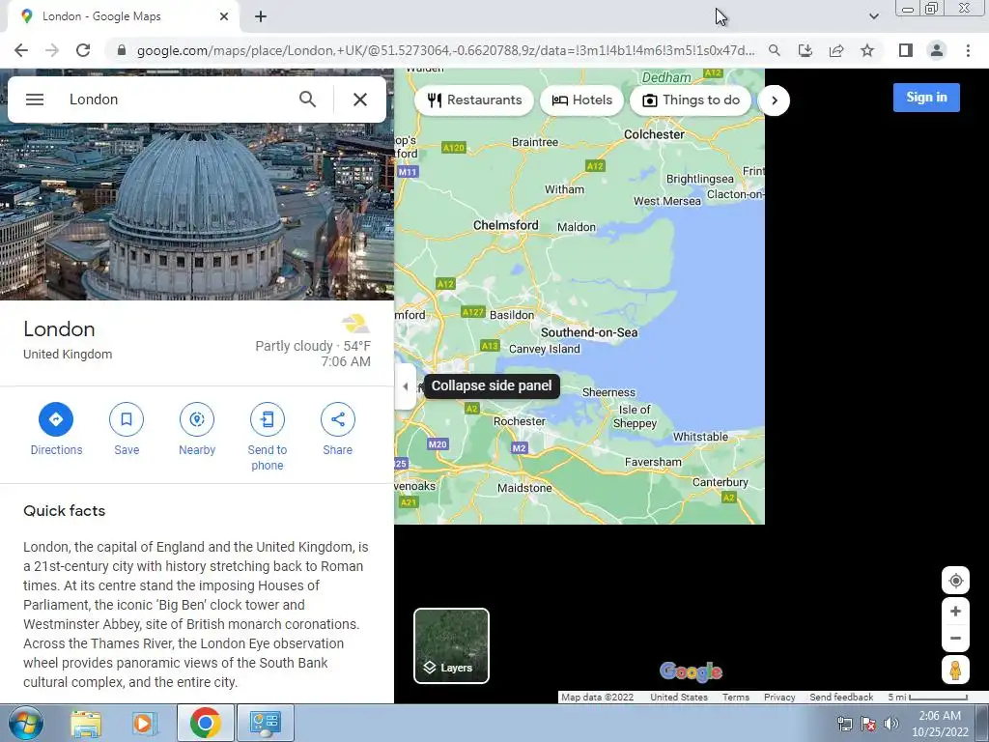Screen dimensions: 989x742
Task: Go back in Chrome
Action: [21, 50]
